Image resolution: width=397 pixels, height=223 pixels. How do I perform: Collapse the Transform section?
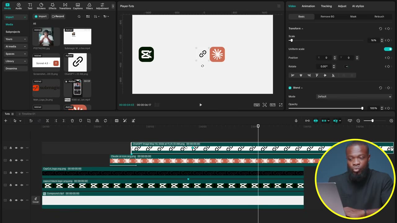(302, 28)
